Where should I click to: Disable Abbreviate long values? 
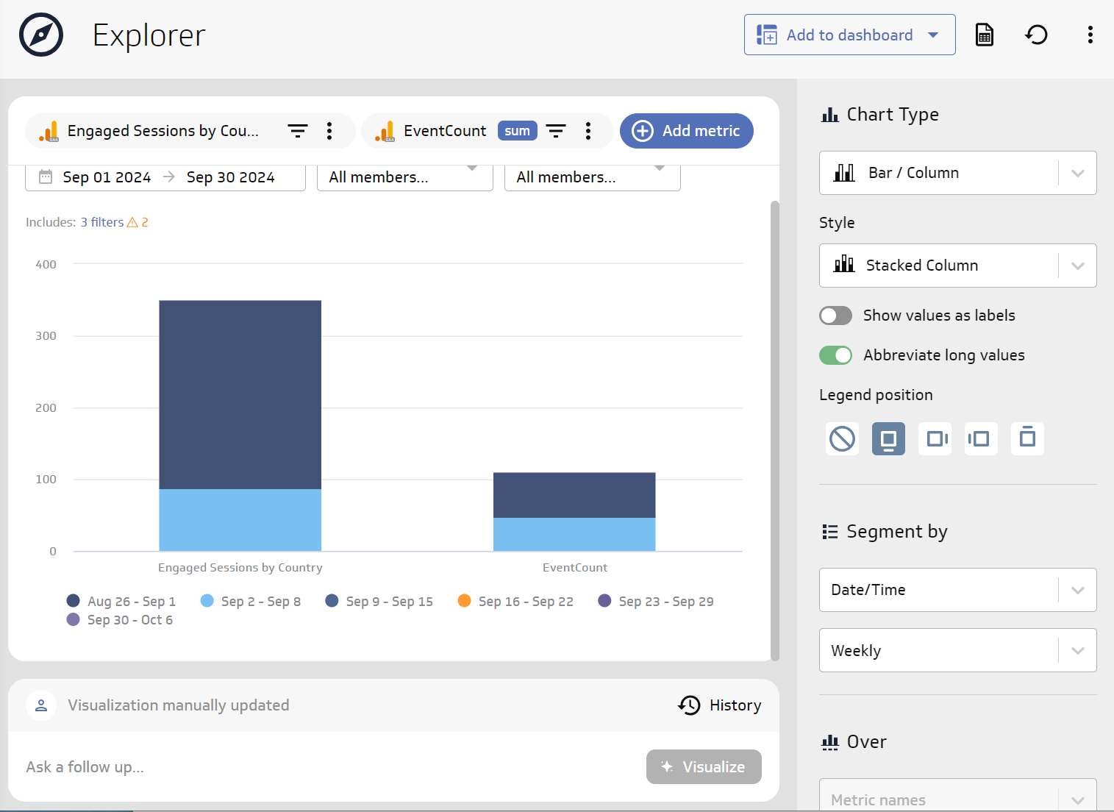(x=835, y=355)
